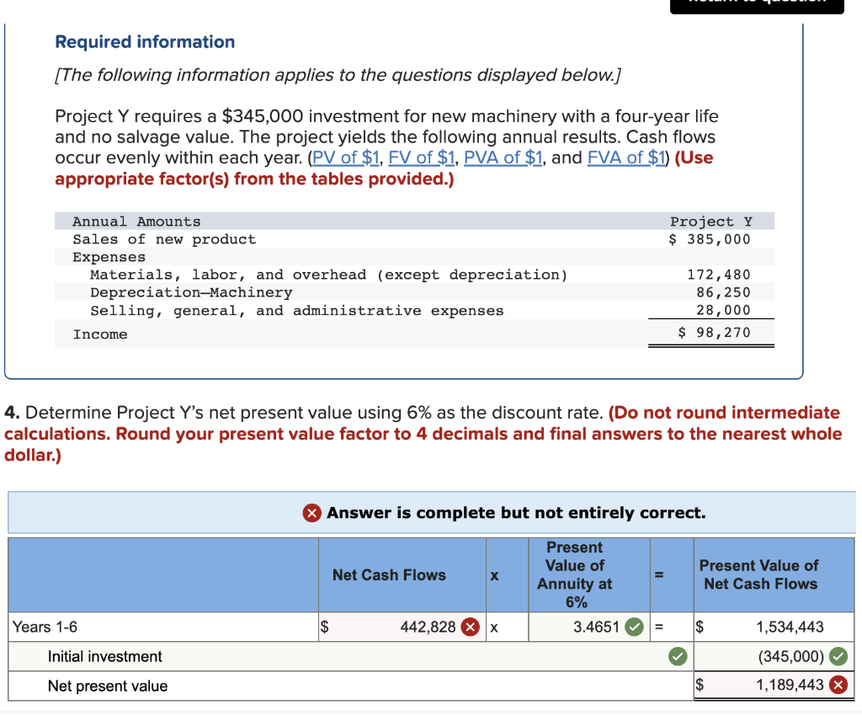This screenshot has width=862, height=716.
Task: Click the 'Project Y' column header
Action: (x=711, y=222)
